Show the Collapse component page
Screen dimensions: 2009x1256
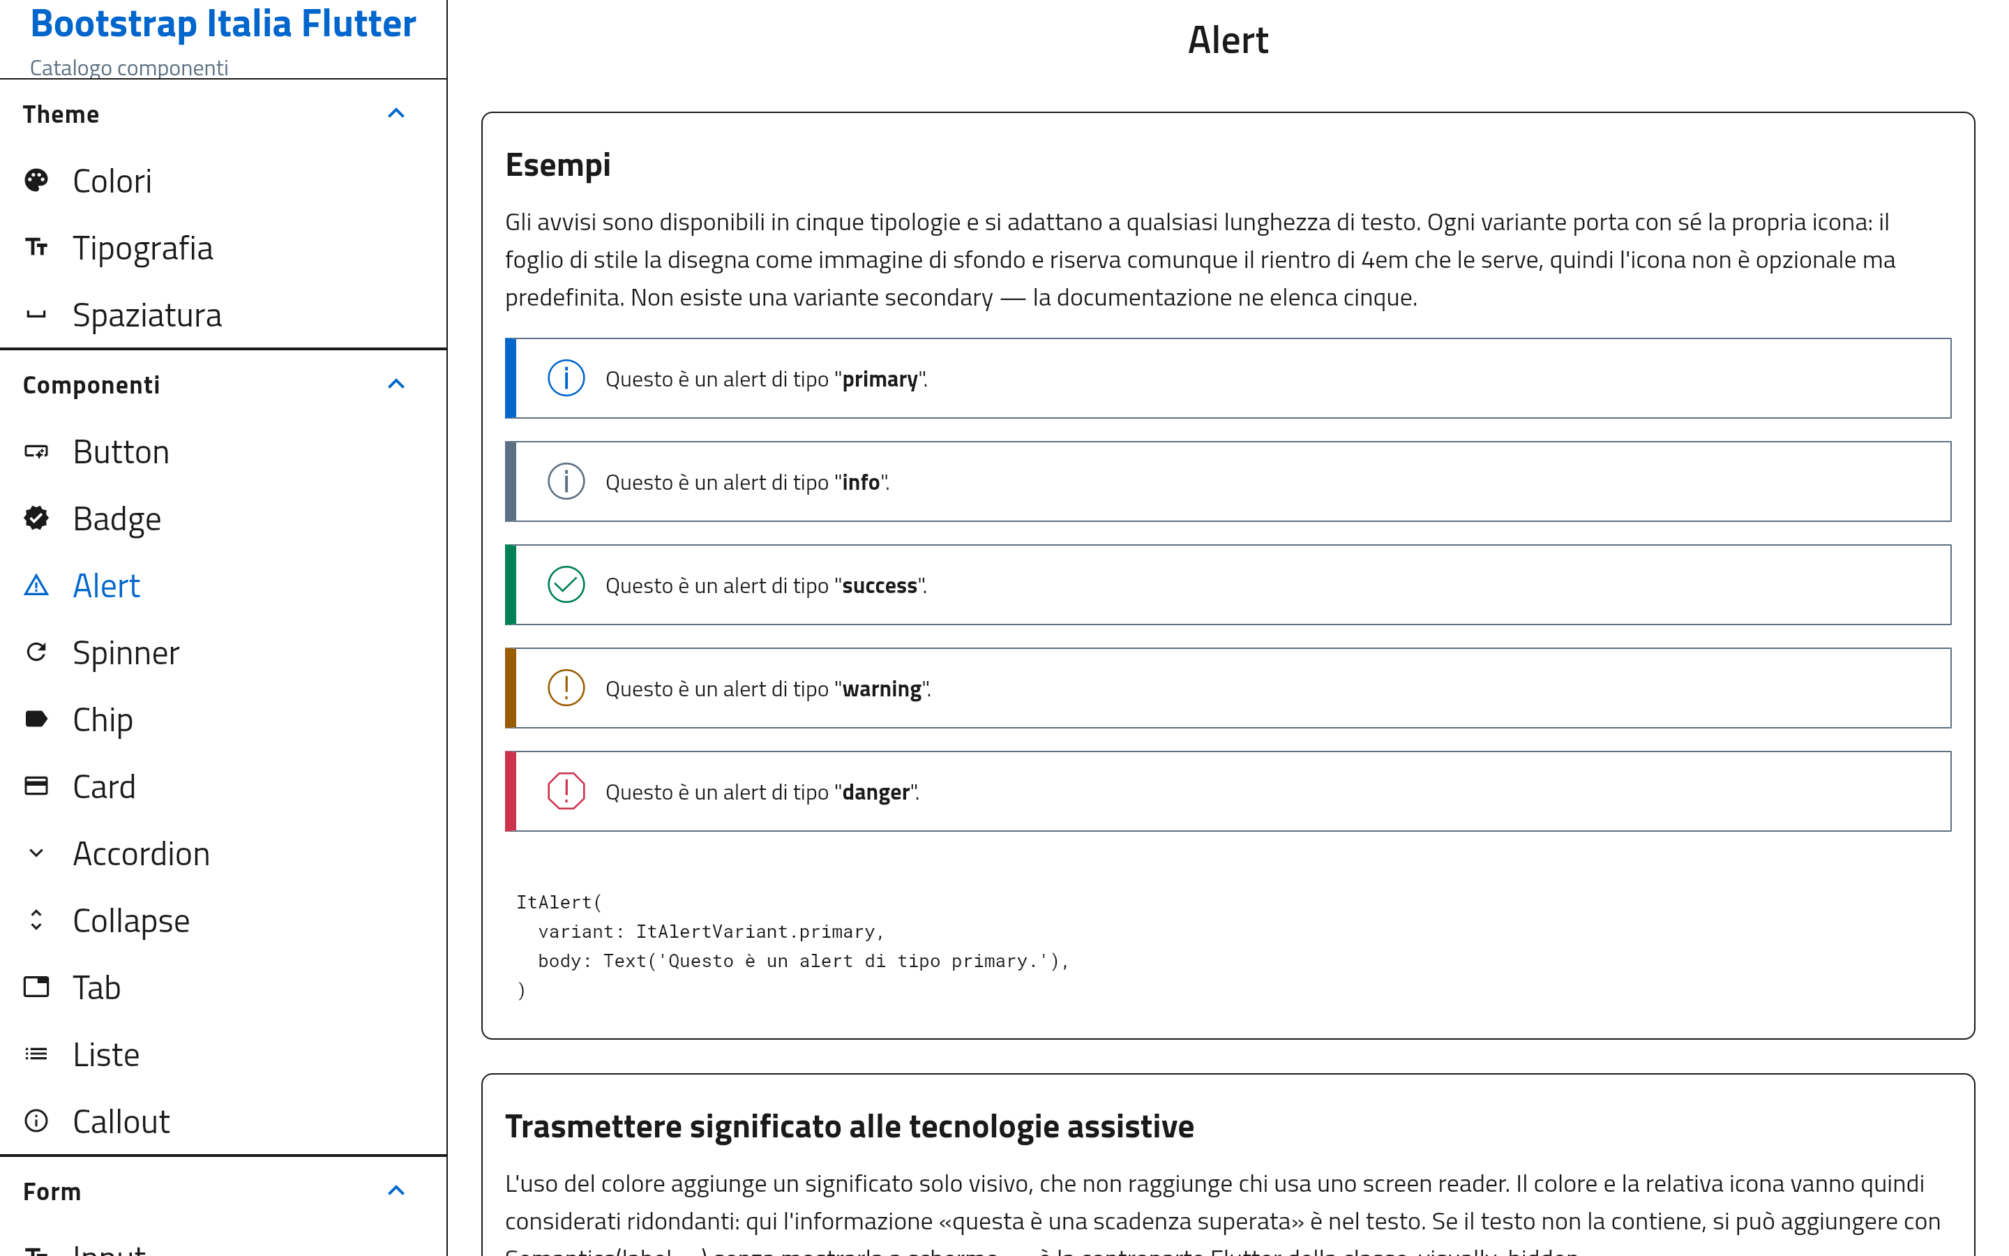coord(223,920)
